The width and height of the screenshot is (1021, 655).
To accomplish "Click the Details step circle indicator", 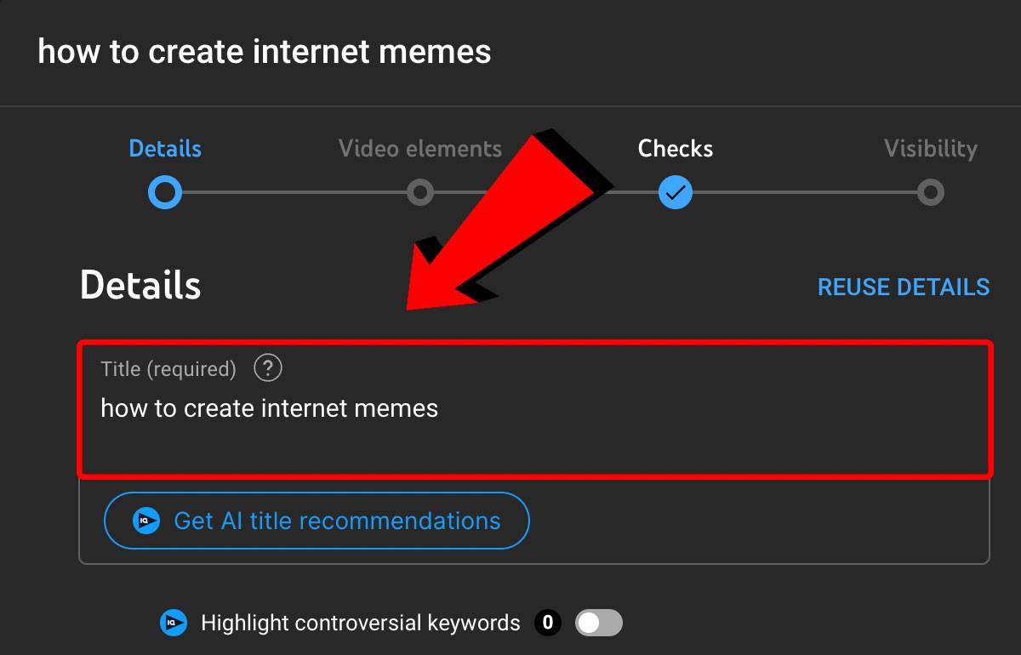I will point(165,193).
